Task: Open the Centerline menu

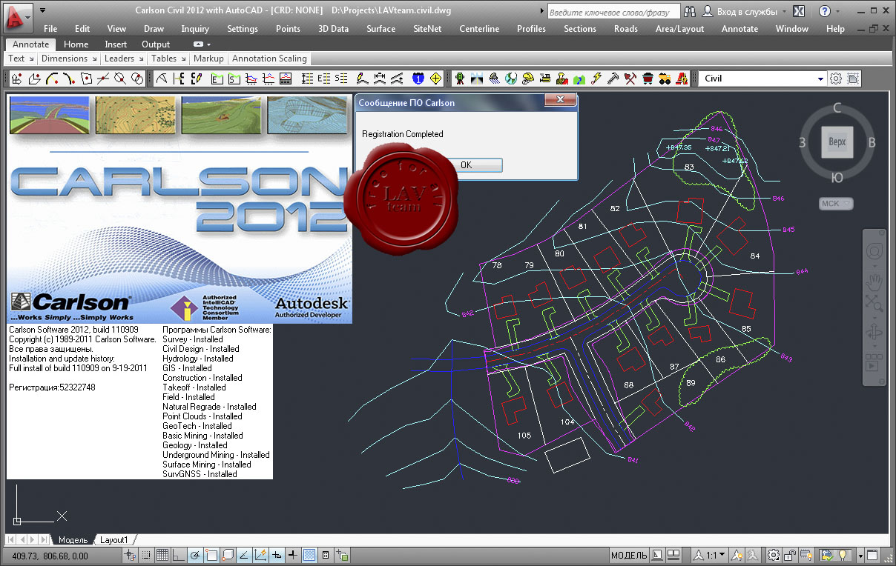Action: [x=479, y=29]
